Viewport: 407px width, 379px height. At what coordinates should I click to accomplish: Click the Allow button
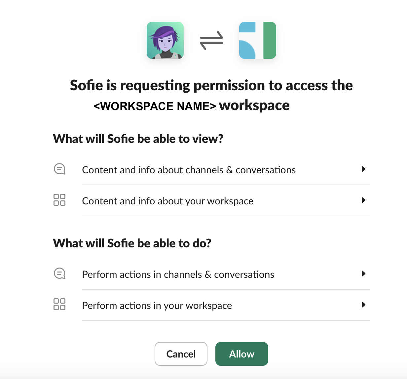241,354
